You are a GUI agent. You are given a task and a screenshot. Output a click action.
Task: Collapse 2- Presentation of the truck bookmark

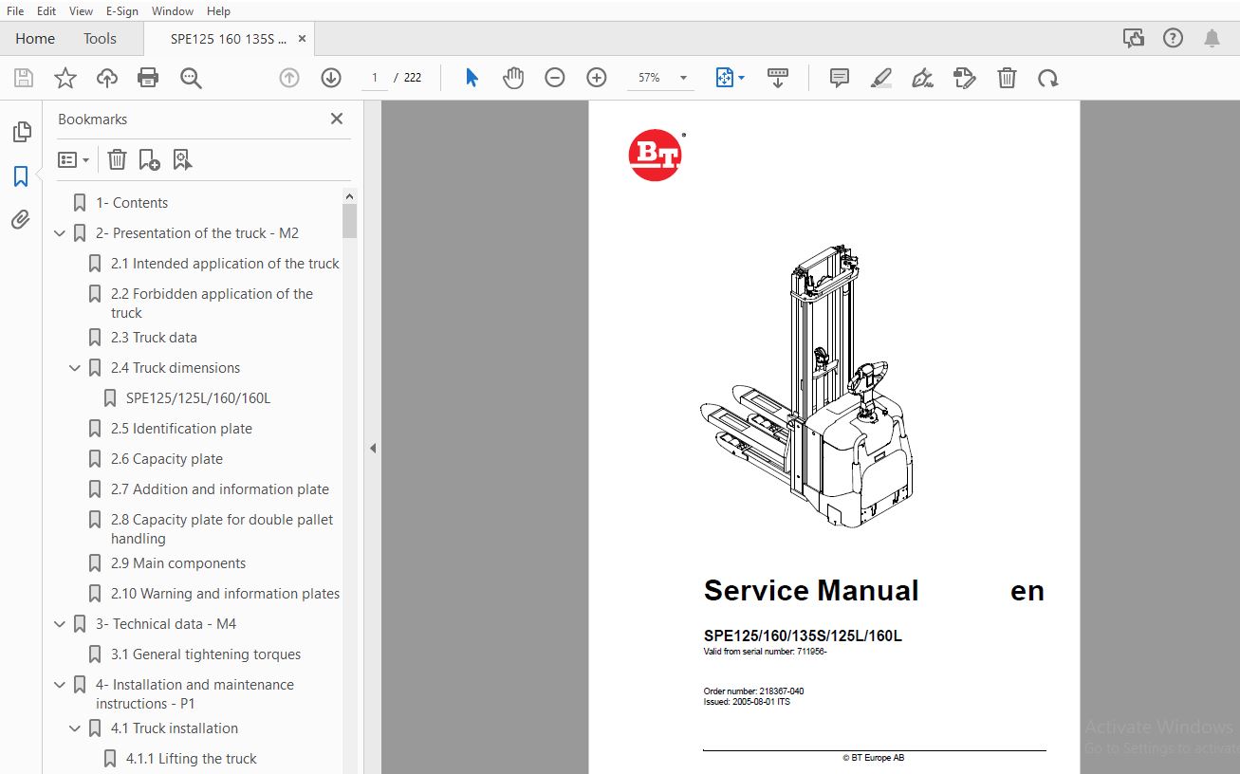[x=60, y=233]
